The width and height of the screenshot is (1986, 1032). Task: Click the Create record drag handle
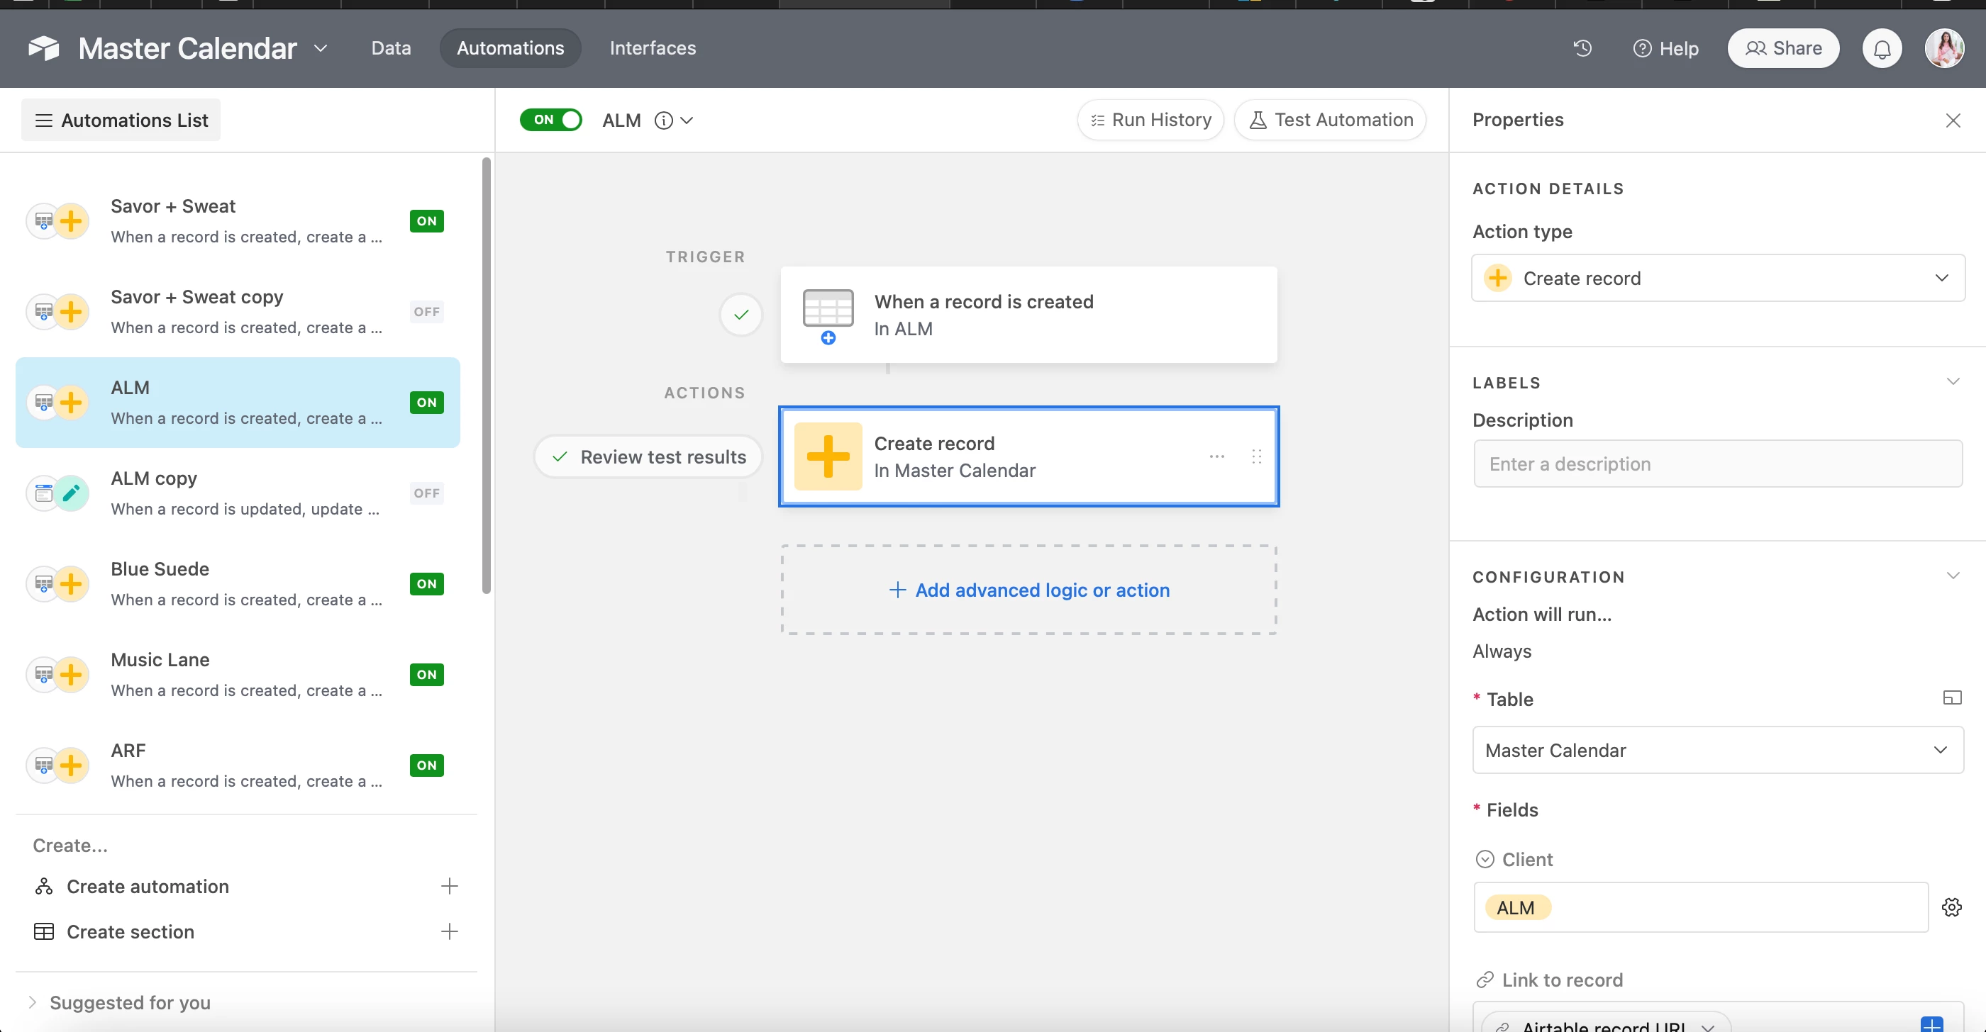pyautogui.click(x=1256, y=456)
